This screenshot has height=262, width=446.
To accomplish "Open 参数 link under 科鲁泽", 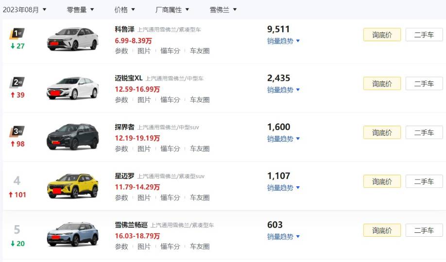I will pos(121,51).
